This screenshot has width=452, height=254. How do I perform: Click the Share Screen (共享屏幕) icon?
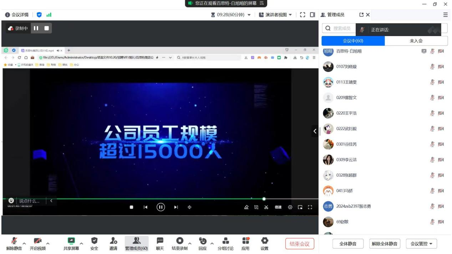[71, 241]
